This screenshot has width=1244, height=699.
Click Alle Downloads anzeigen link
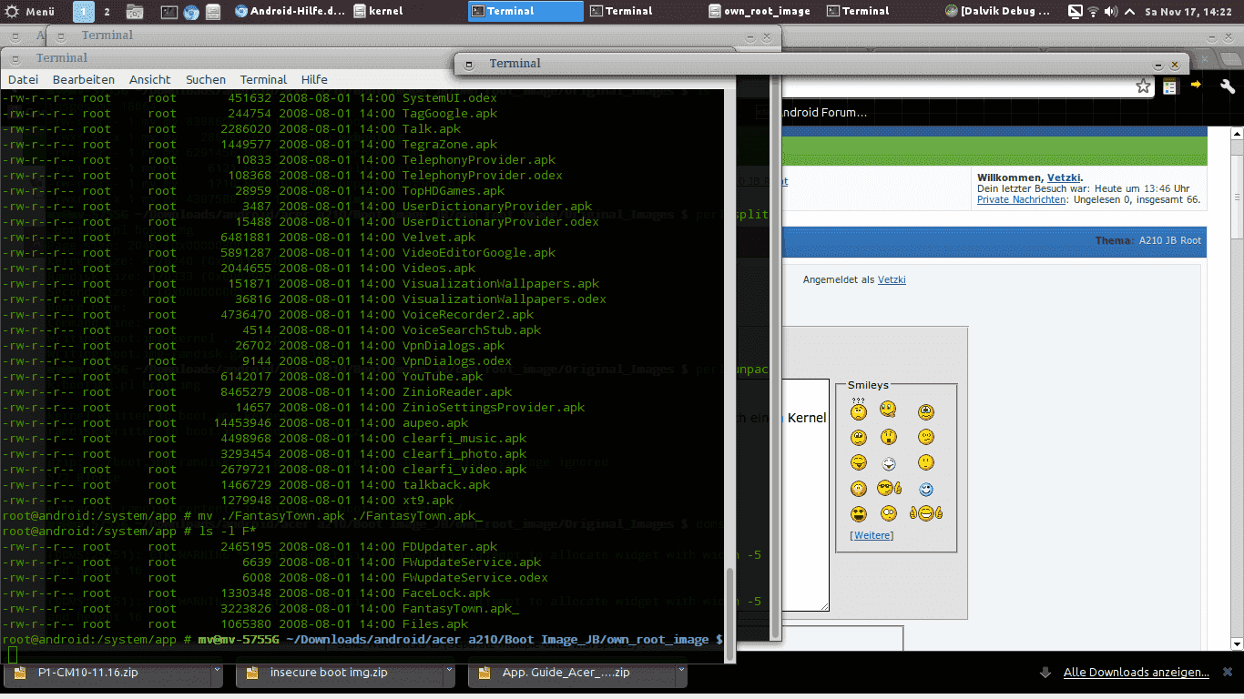coord(1137,673)
